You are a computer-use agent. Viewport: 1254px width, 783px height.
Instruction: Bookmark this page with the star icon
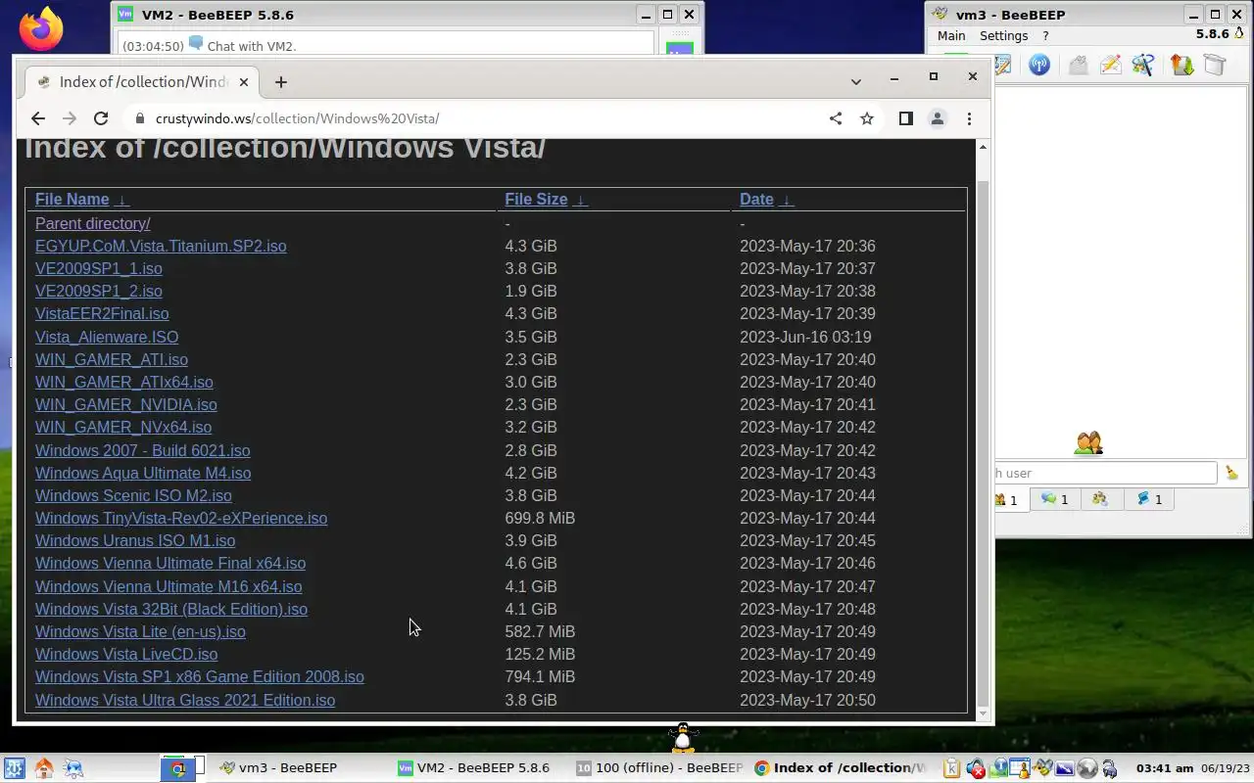tap(867, 118)
